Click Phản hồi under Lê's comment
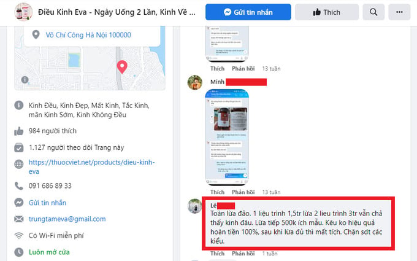Image resolution: width=417 pixels, height=261 pixels. pyautogui.click(x=243, y=254)
